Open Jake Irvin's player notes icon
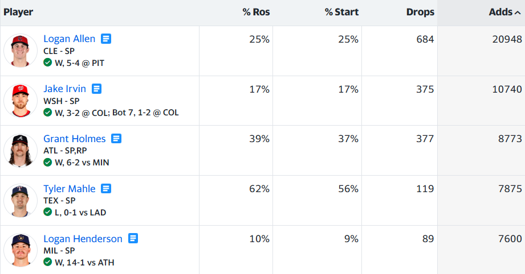 coord(96,89)
